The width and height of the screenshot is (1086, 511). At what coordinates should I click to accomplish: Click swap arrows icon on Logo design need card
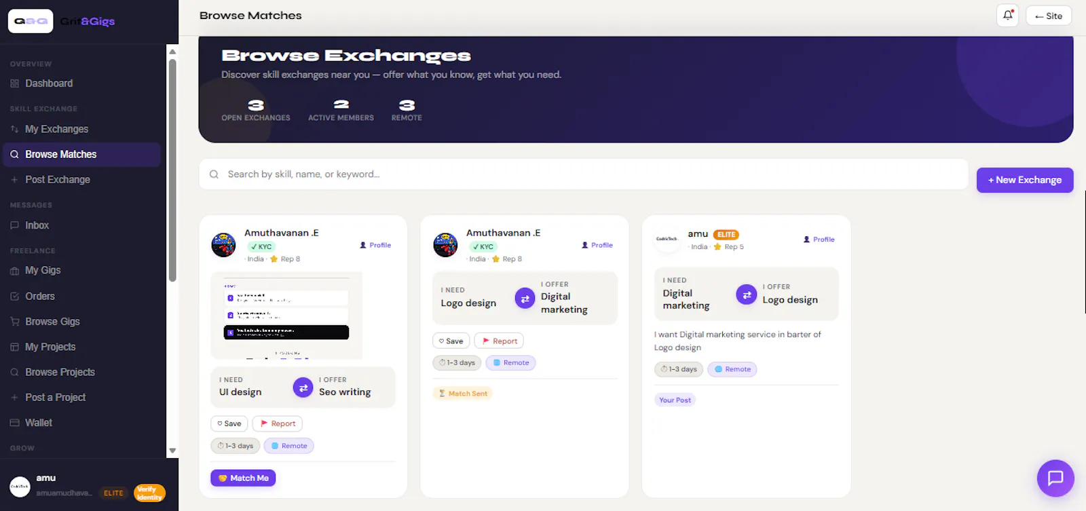tap(525, 298)
